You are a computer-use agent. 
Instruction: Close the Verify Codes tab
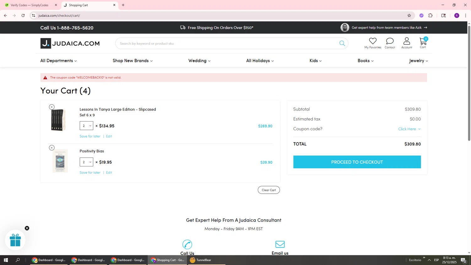point(56,5)
